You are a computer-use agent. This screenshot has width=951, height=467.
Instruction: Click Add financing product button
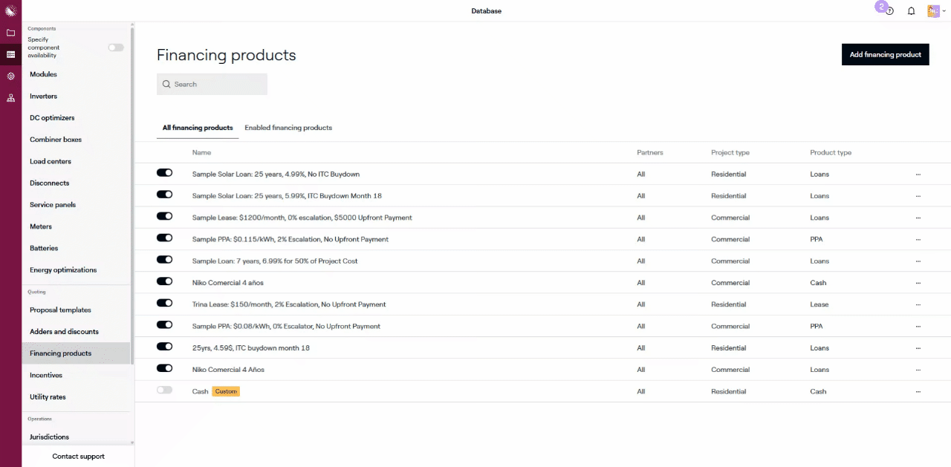[x=885, y=54]
